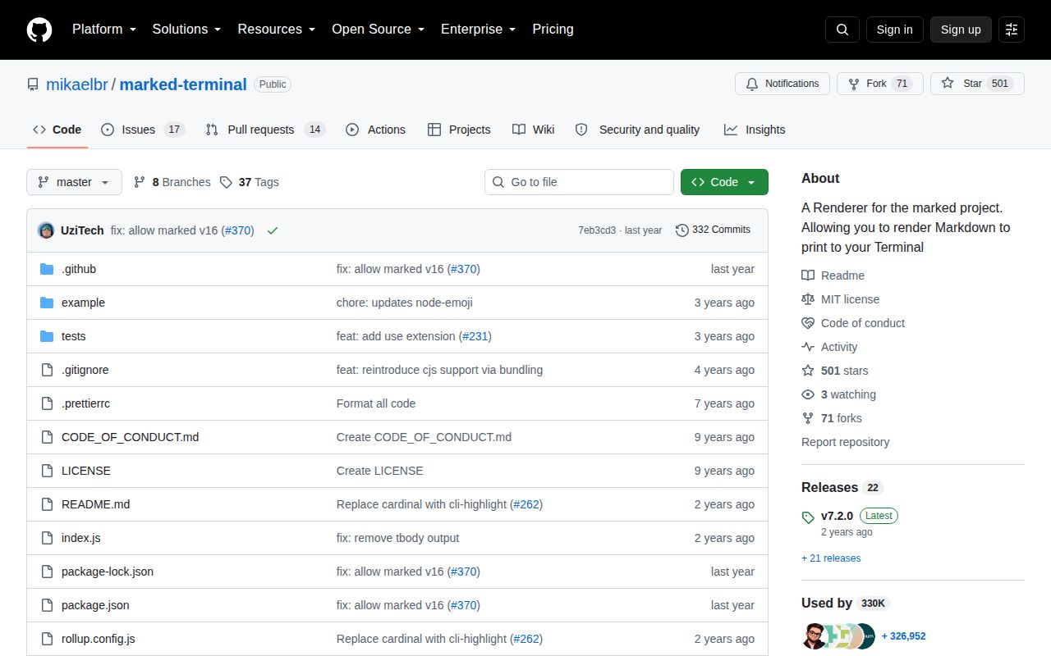This screenshot has height=656, width=1051.
Task: Switch to the Wiki tab
Action: pyautogui.click(x=533, y=130)
